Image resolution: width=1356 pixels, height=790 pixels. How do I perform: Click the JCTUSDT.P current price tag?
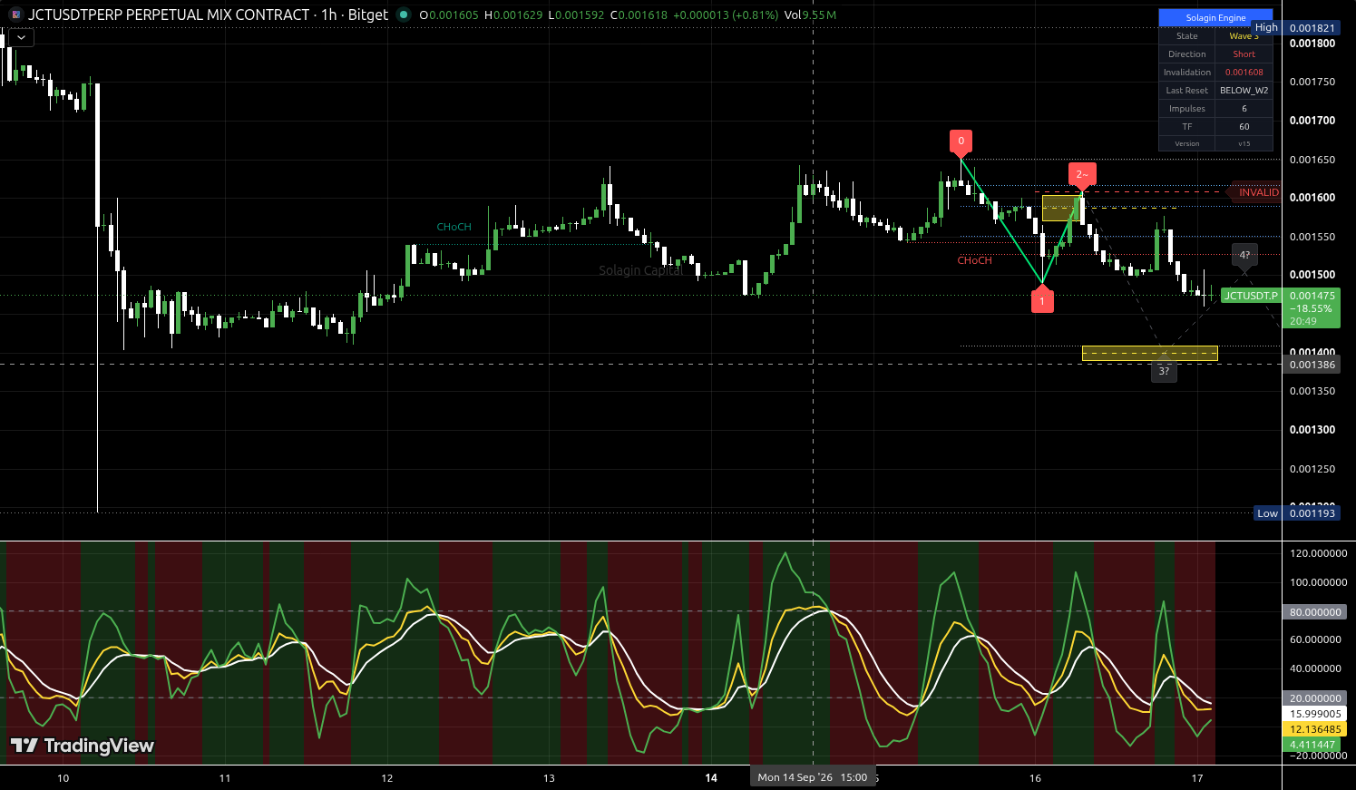[1251, 296]
